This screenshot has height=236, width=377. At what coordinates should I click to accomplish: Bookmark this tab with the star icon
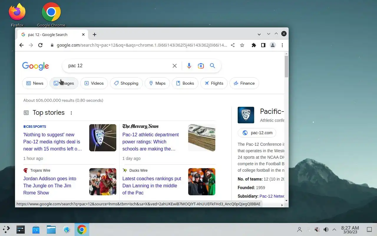coord(242,45)
